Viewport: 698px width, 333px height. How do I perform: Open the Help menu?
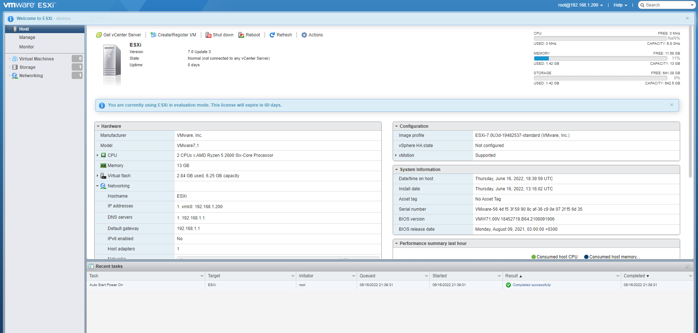click(x=620, y=5)
